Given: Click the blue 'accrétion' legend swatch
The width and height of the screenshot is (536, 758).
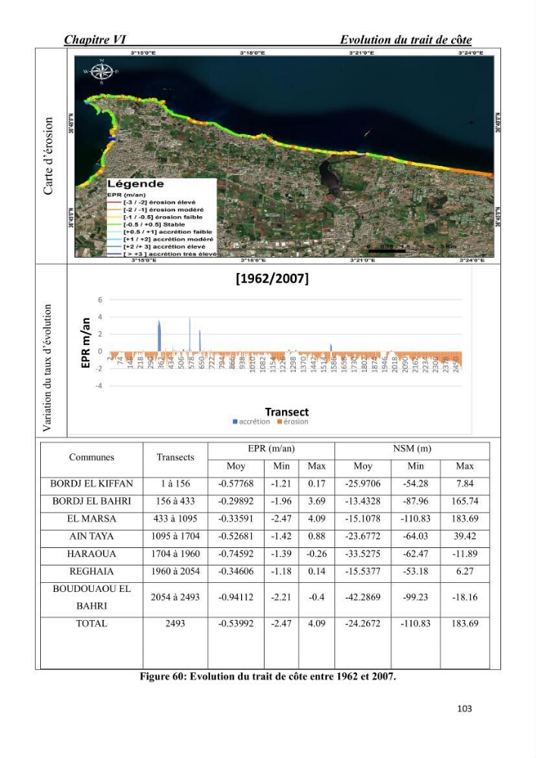Looking at the screenshot, I should click(235, 422).
